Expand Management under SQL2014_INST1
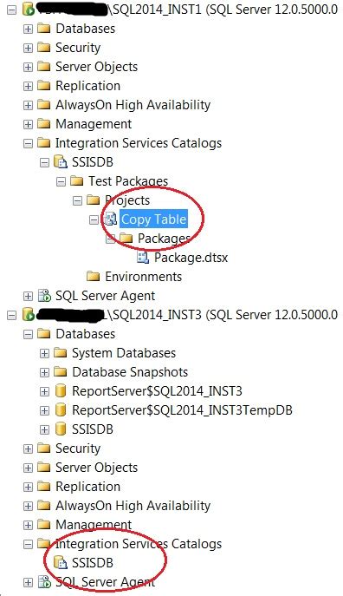This screenshot has width=343, height=596. 28,124
